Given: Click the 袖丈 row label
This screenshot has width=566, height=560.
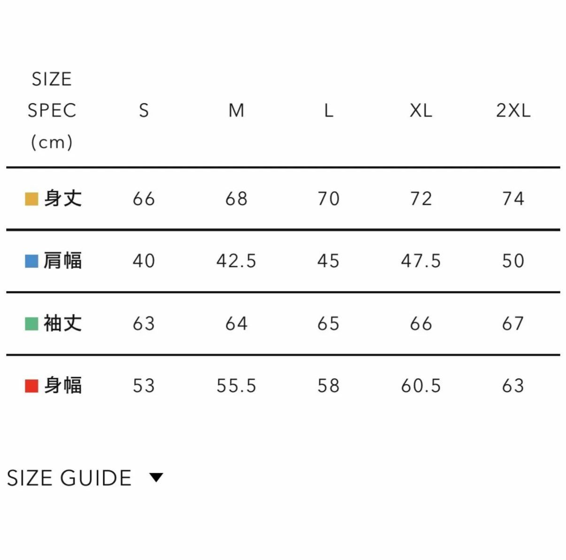Looking at the screenshot, I should pos(63,323).
